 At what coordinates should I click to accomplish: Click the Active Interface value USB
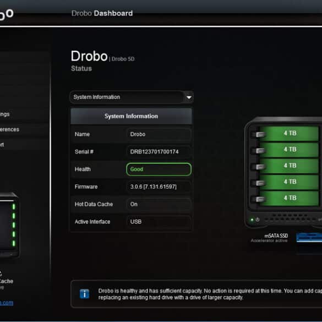136,222
